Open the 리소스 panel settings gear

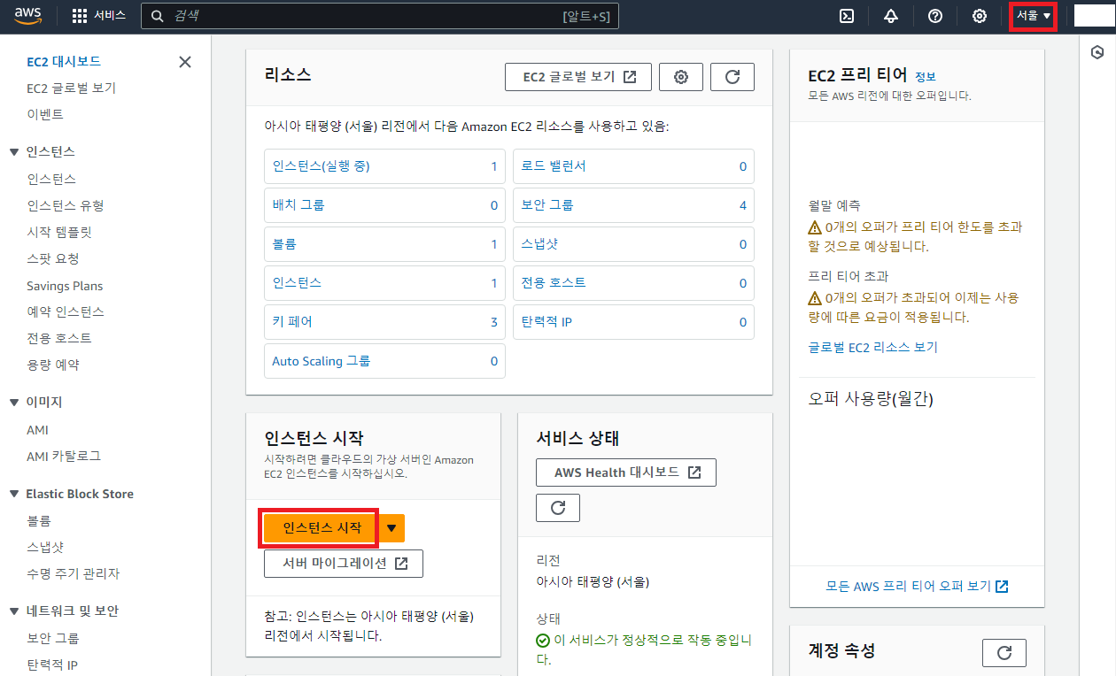coord(681,77)
